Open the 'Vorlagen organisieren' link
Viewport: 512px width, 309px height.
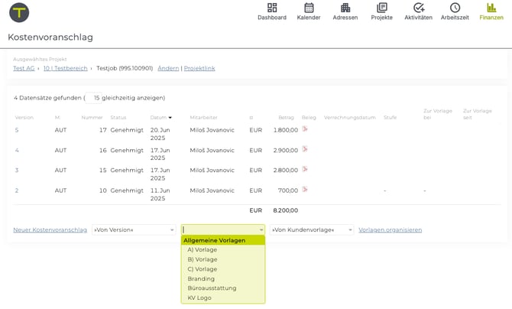(x=390, y=229)
